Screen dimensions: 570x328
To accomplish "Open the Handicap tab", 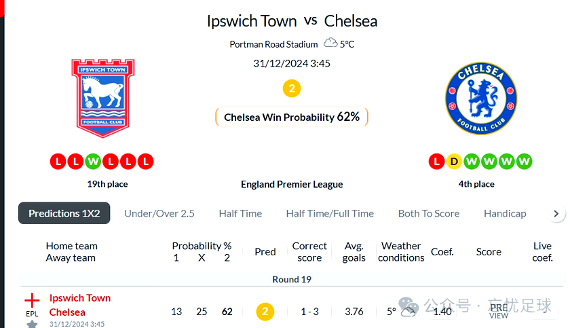I will [x=505, y=213].
